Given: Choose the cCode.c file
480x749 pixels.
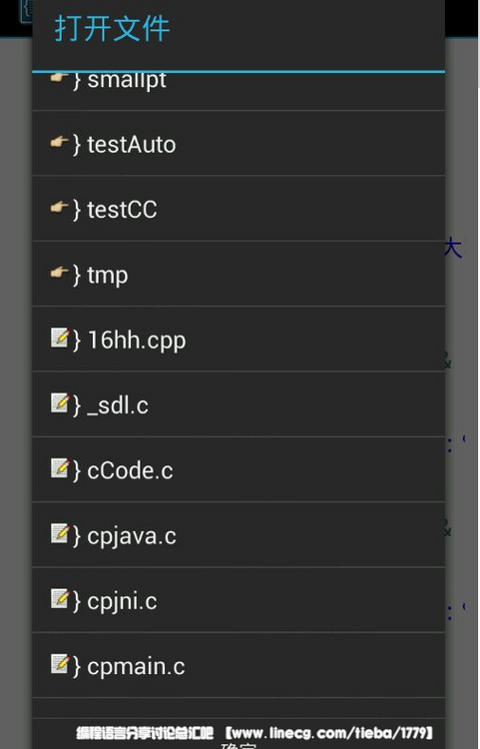Looking at the screenshot, I should (239, 469).
